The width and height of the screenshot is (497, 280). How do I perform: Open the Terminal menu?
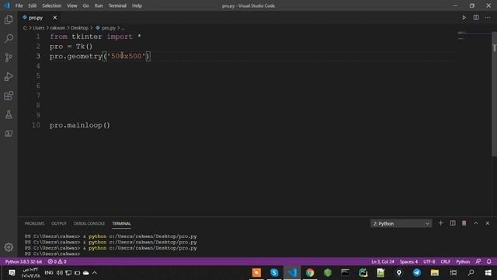click(117, 5)
